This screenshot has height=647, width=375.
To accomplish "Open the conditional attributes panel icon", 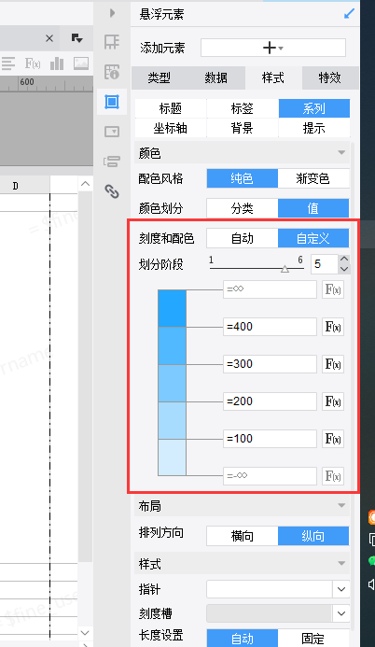I will tap(112, 162).
